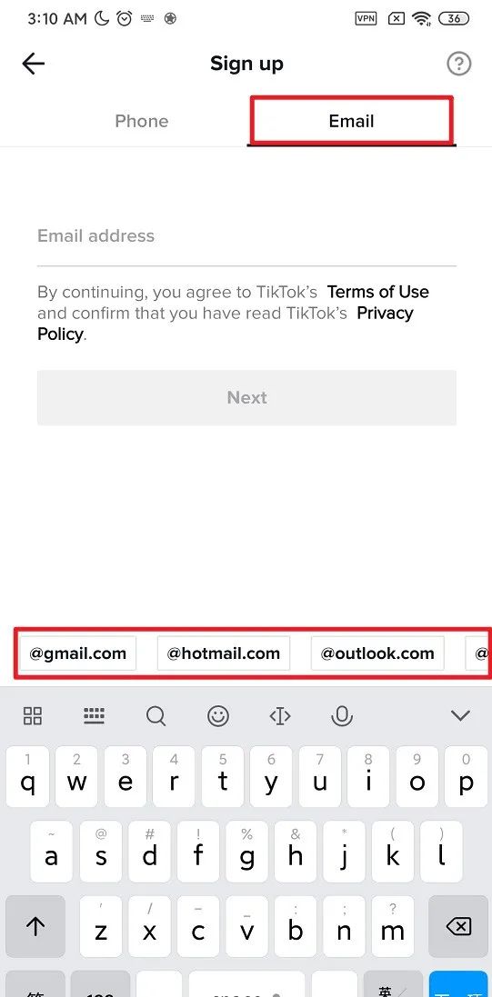Tap the grey Next button
This screenshot has height=997, width=492.
point(247,397)
